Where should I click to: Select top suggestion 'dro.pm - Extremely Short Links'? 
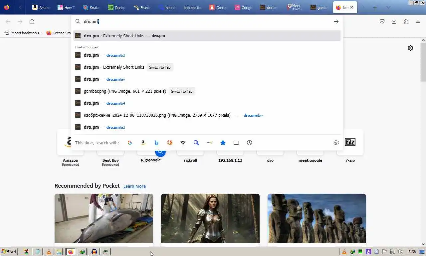pyautogui.click(x=207, y=36)
